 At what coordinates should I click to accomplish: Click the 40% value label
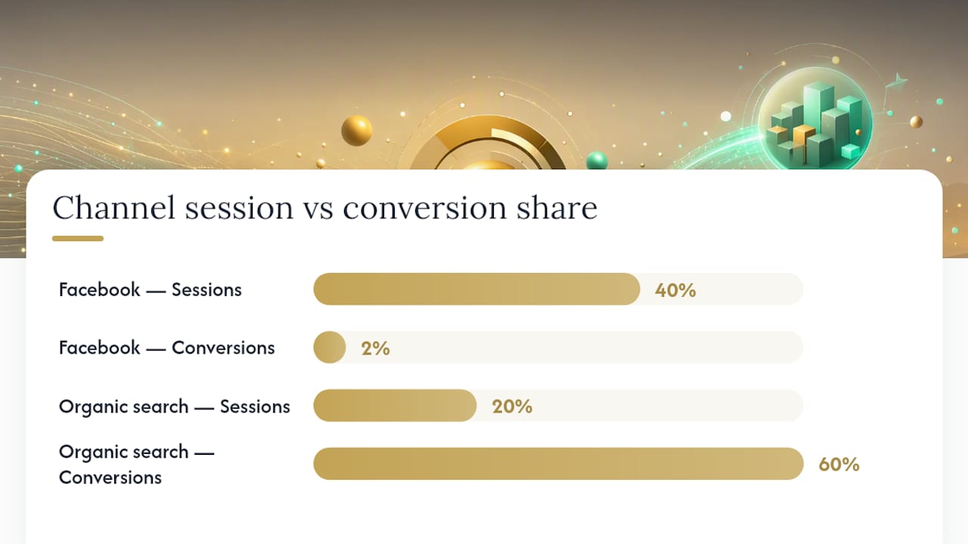[675, 290]
